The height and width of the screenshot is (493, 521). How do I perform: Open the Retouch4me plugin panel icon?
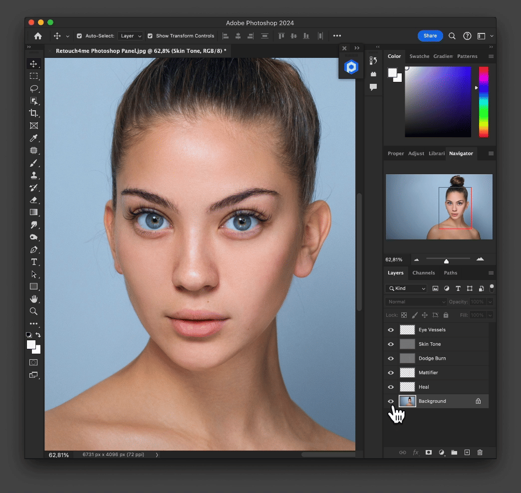(351, 68)
